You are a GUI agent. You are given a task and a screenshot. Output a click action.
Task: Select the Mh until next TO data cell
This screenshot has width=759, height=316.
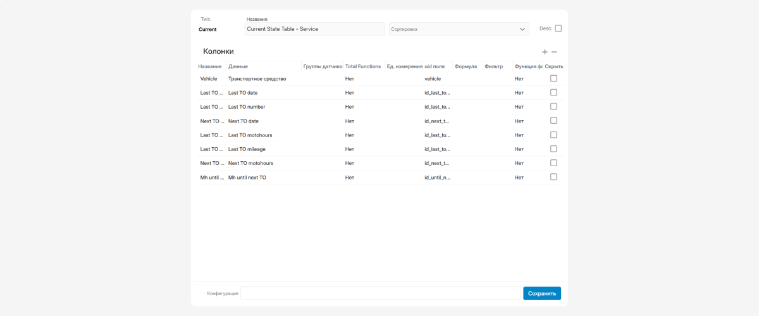(247, 178)
